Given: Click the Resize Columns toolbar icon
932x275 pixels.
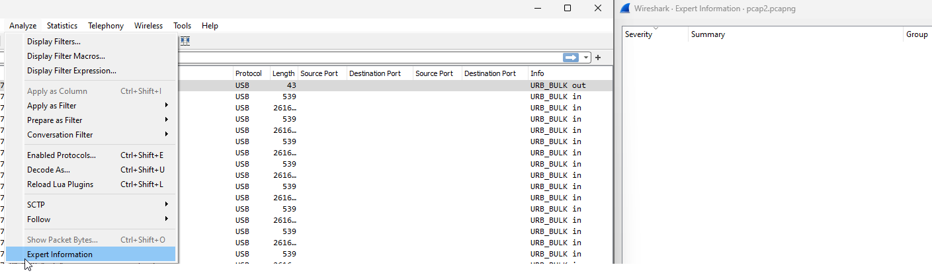Looking at the screenshot, I should pos(185,41).
